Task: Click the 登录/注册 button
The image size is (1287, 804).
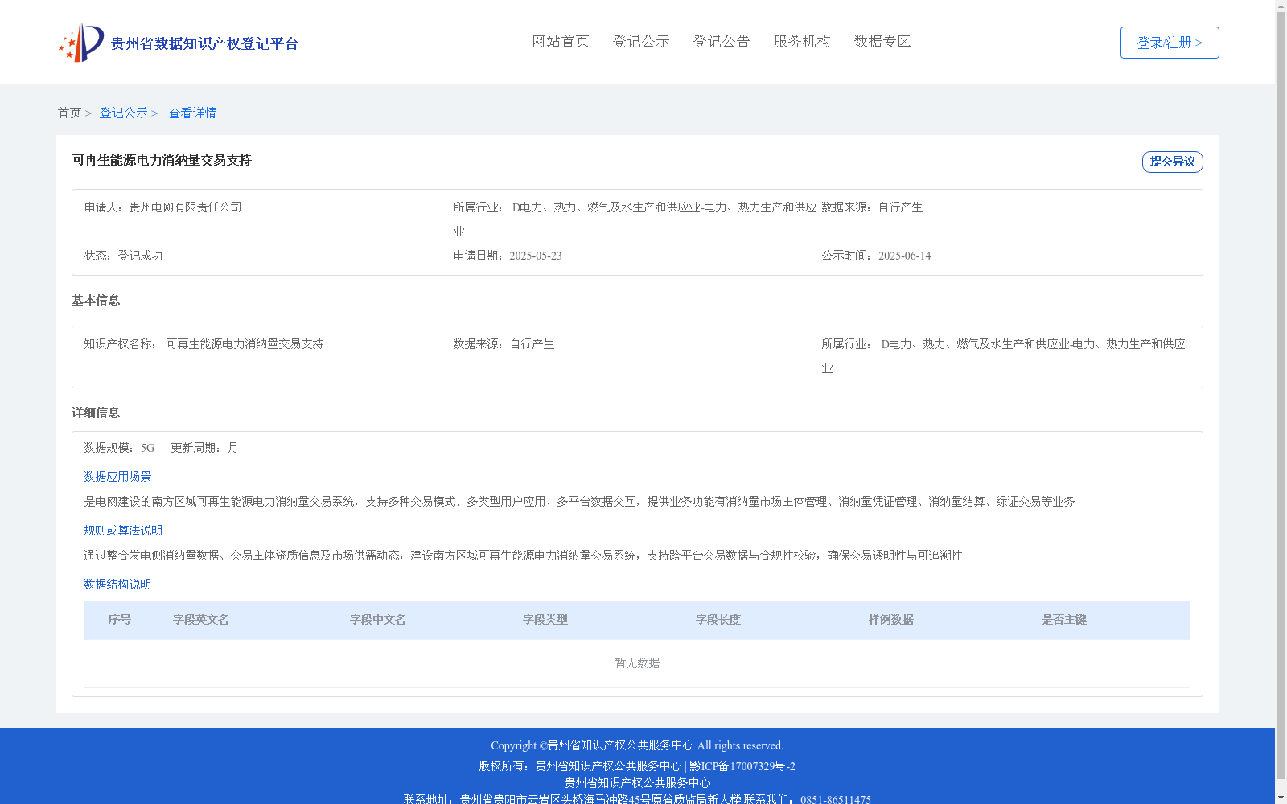Action: tap(1170, 43)
